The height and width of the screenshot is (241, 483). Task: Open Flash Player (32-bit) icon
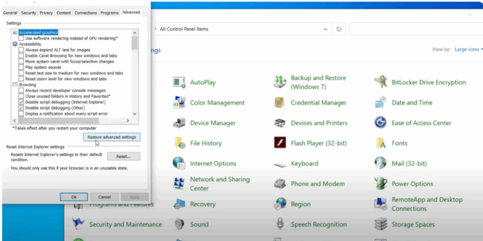click(x=280, y=143)
